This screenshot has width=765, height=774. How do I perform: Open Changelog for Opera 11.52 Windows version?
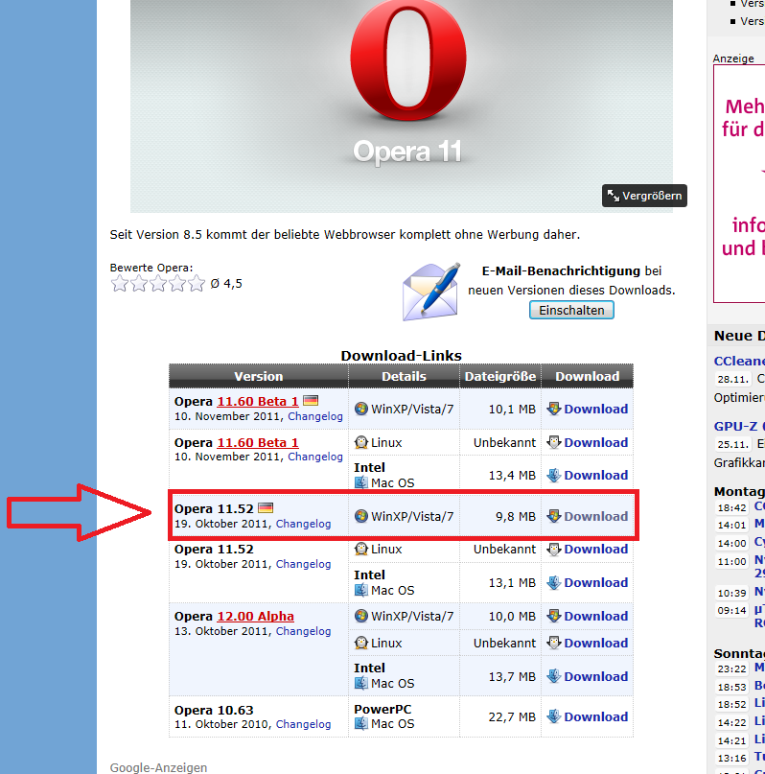click(x=303, y=524)
